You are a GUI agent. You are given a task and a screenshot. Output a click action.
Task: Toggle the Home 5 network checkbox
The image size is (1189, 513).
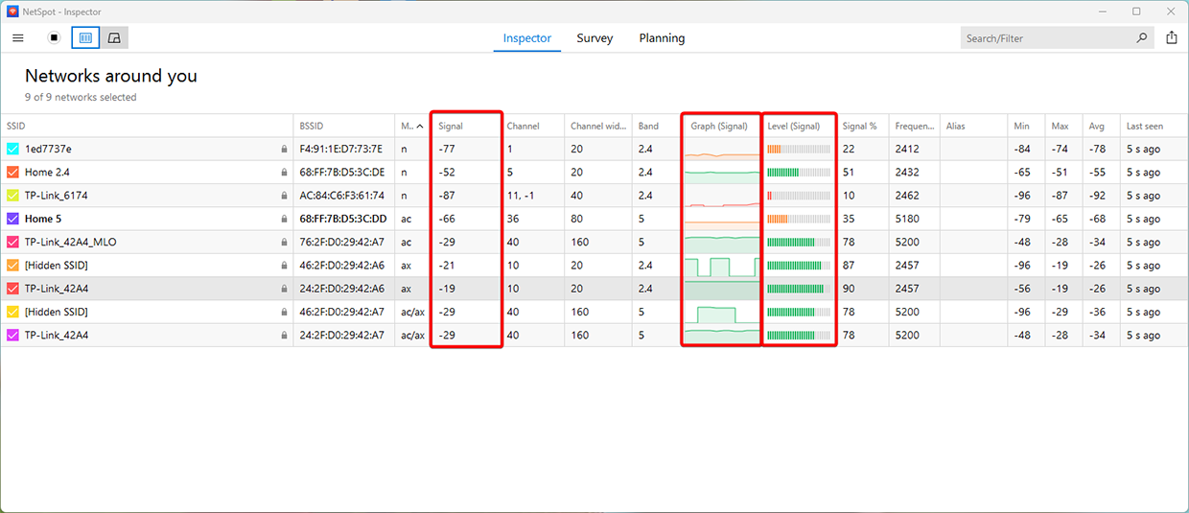pos(12,220)
